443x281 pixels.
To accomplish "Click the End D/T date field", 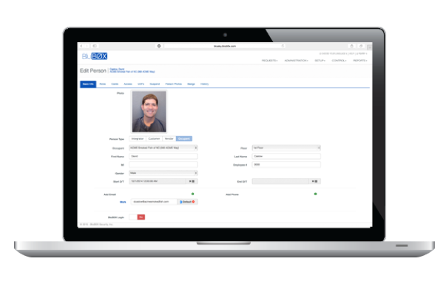I will [280, 181].
